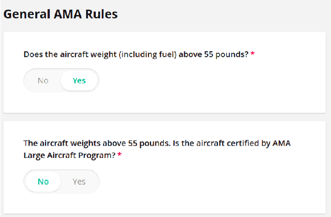The width and height of the screenshot is (331, 217).
Task: Choose Yes for aircraft weight above 55 pounds
Action: (x=79, y=80)
